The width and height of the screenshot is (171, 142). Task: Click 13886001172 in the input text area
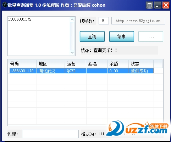pos(20,19)
